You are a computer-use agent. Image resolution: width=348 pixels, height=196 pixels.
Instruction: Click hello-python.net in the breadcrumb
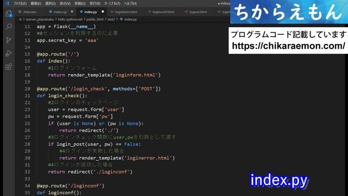coord(70,20)
